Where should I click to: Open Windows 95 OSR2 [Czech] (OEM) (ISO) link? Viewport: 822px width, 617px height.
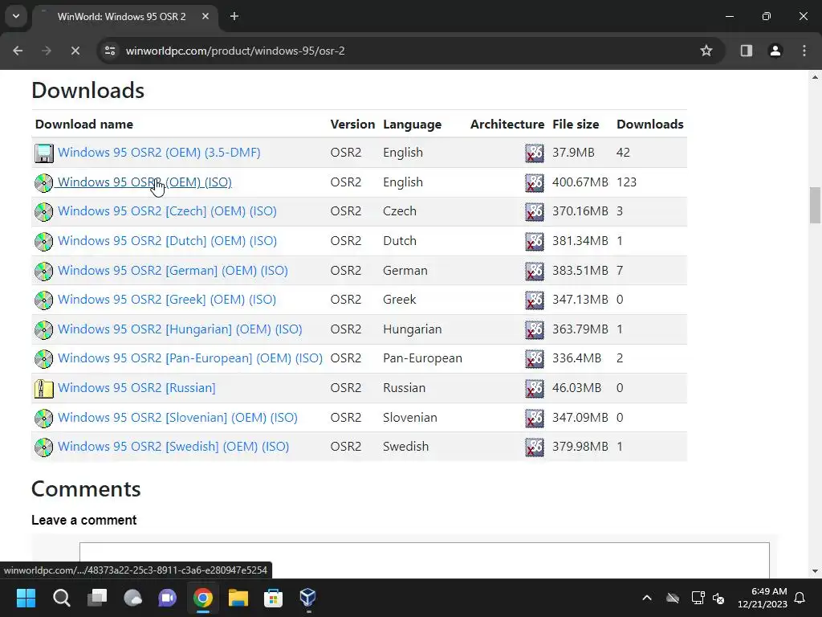(167, 211)
